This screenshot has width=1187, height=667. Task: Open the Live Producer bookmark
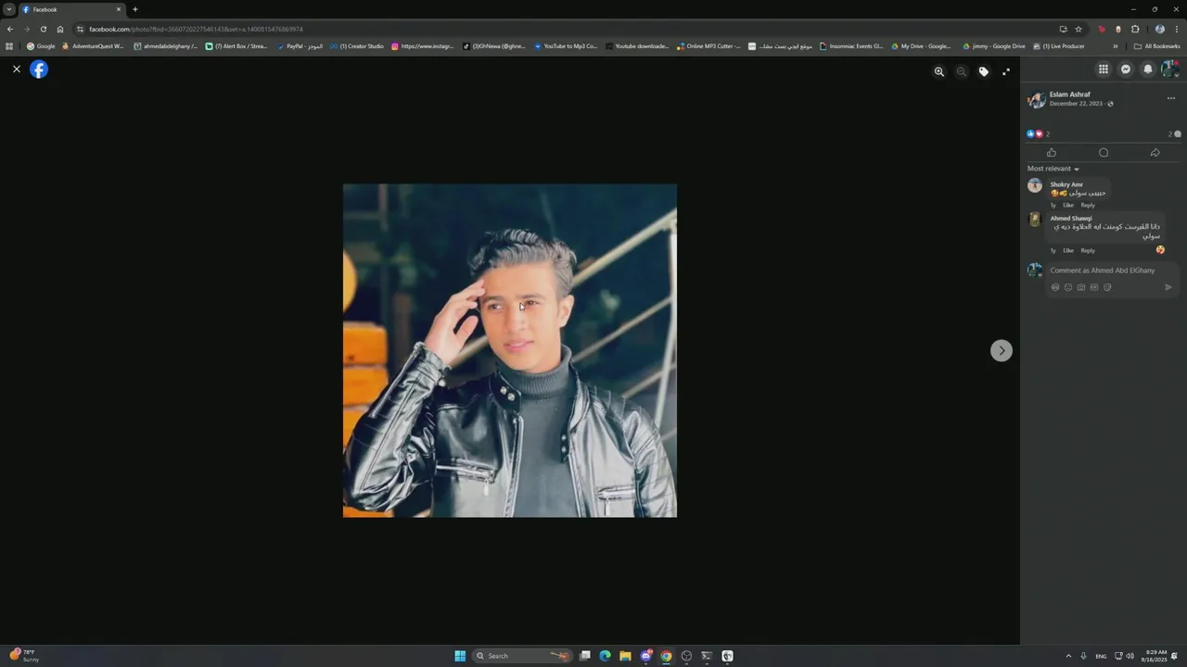point(1059,46)
